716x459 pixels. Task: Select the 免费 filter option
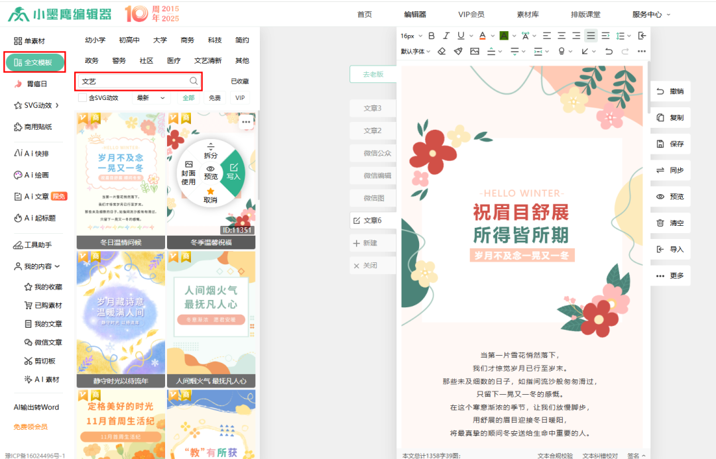[215, 98]
